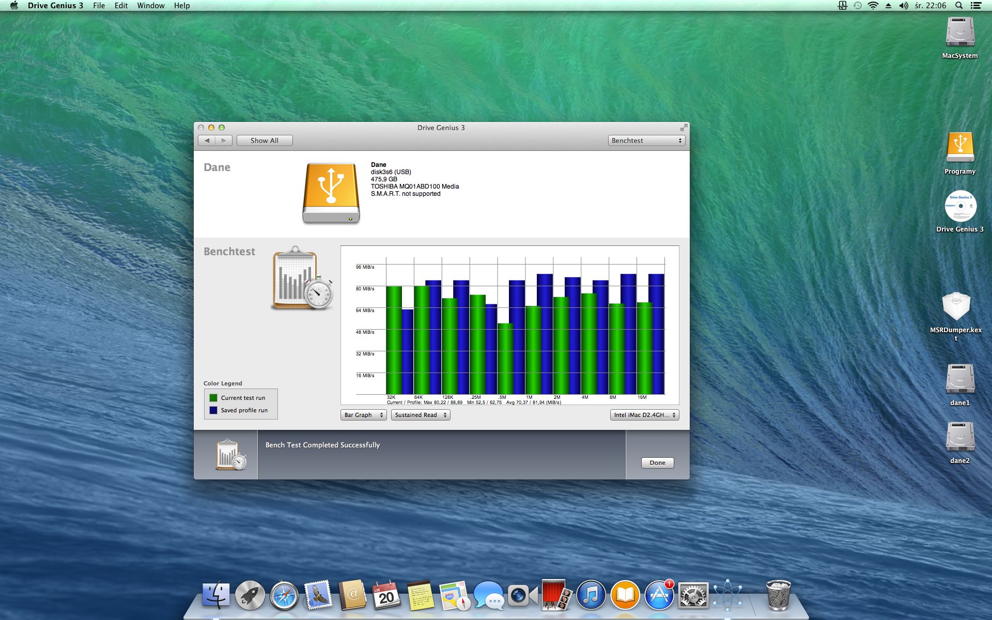Click the clock showing śr. 22:06

click(x=931, y=6)
